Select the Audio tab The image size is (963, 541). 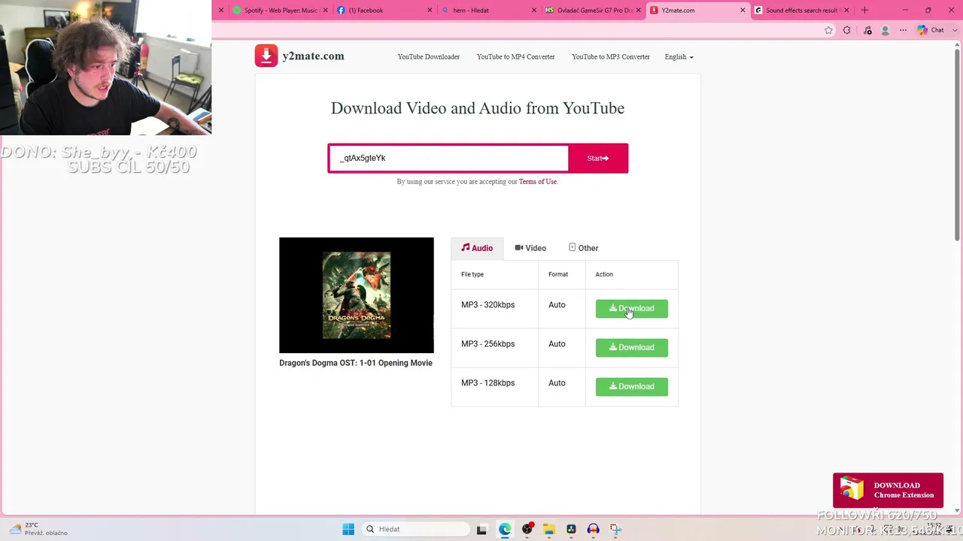477,248
